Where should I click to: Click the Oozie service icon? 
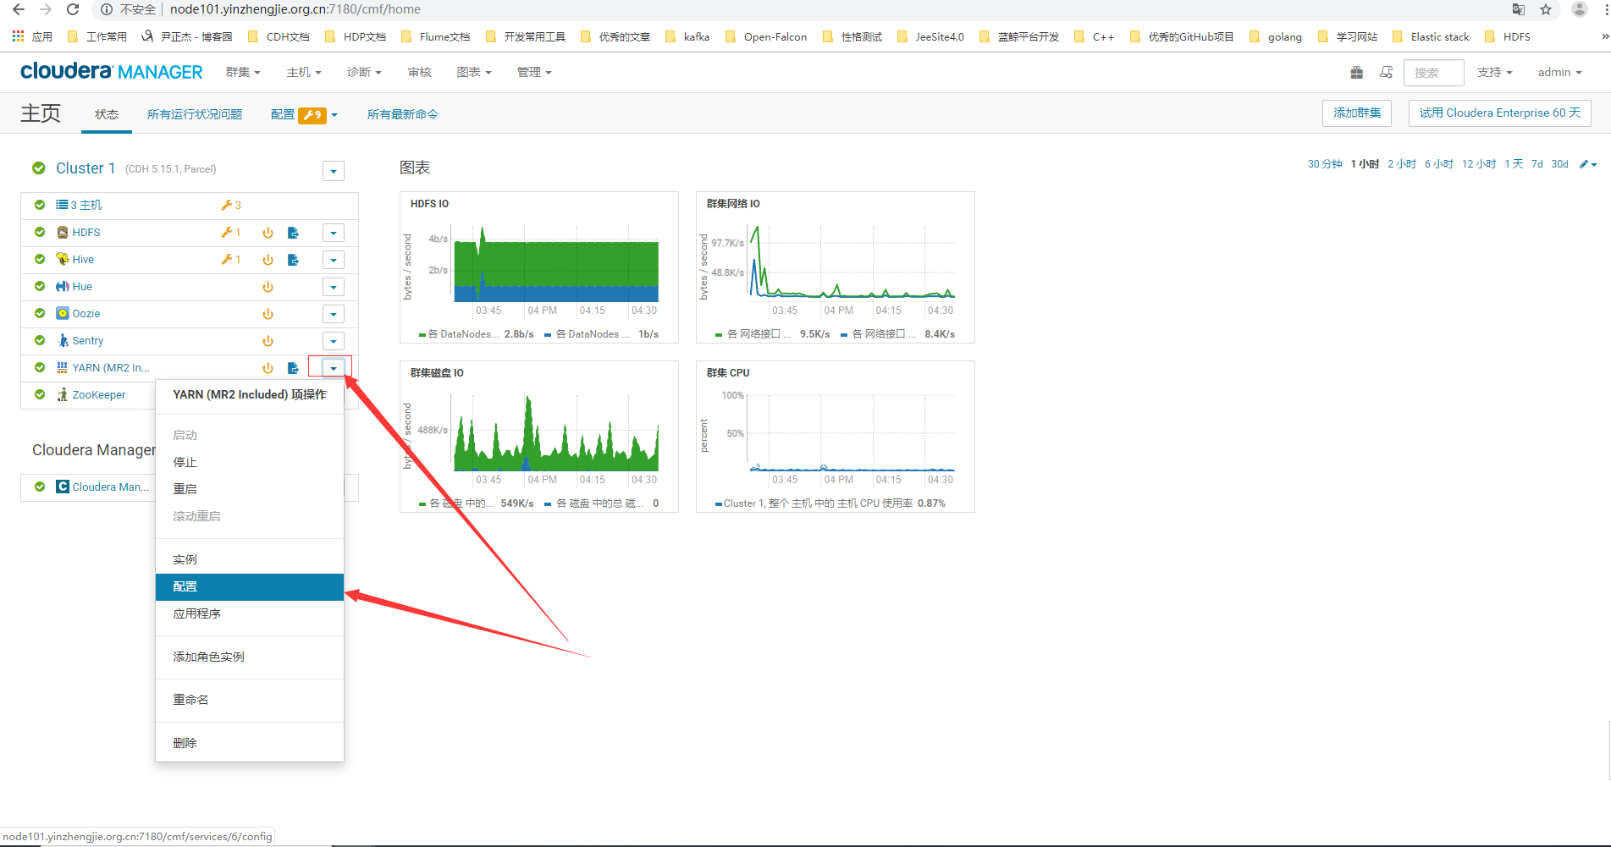pos(63,313)
